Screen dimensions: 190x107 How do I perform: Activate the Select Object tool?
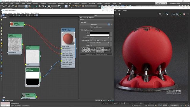click(26, 6)
